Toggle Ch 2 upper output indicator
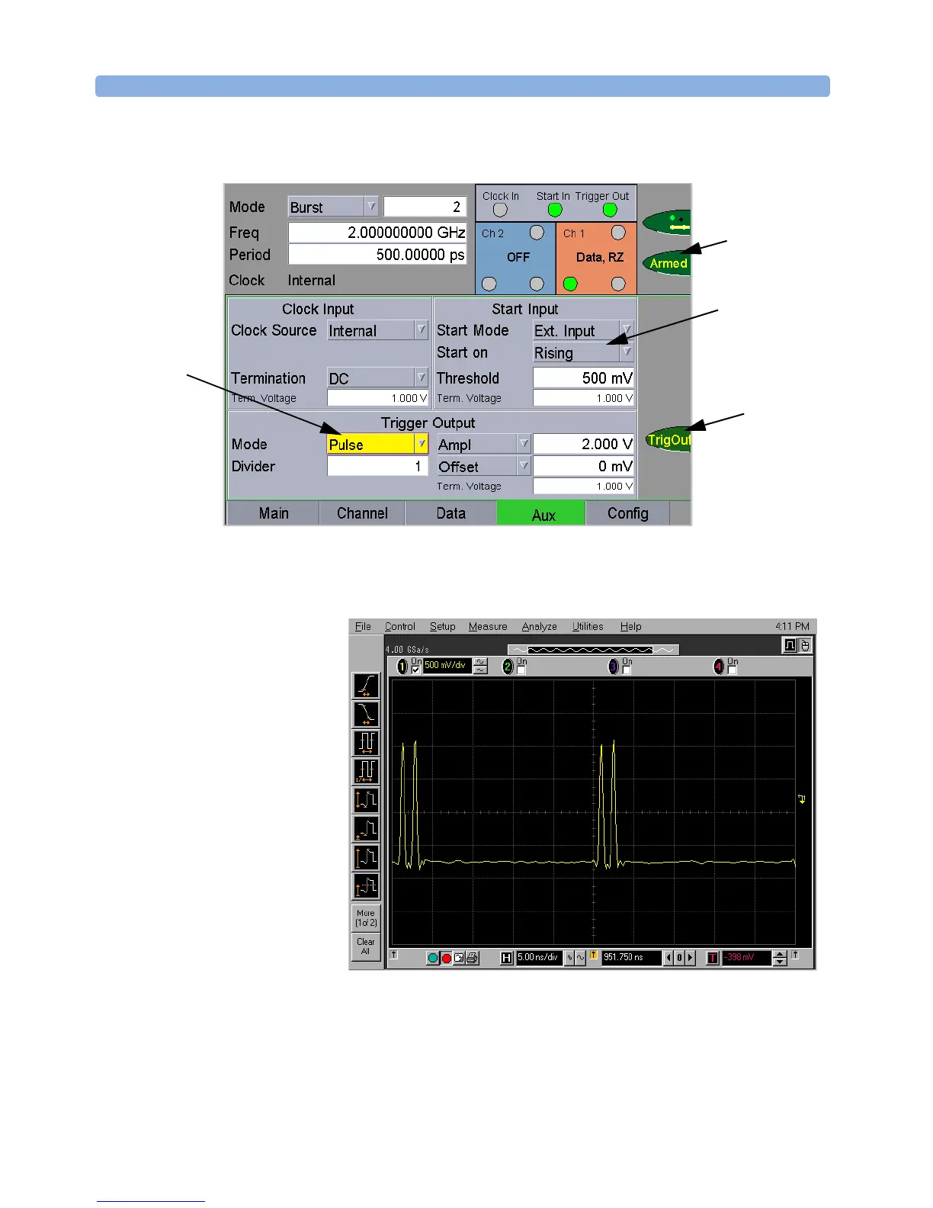The width and height of the screenshot is (933, 1208). 537,232
